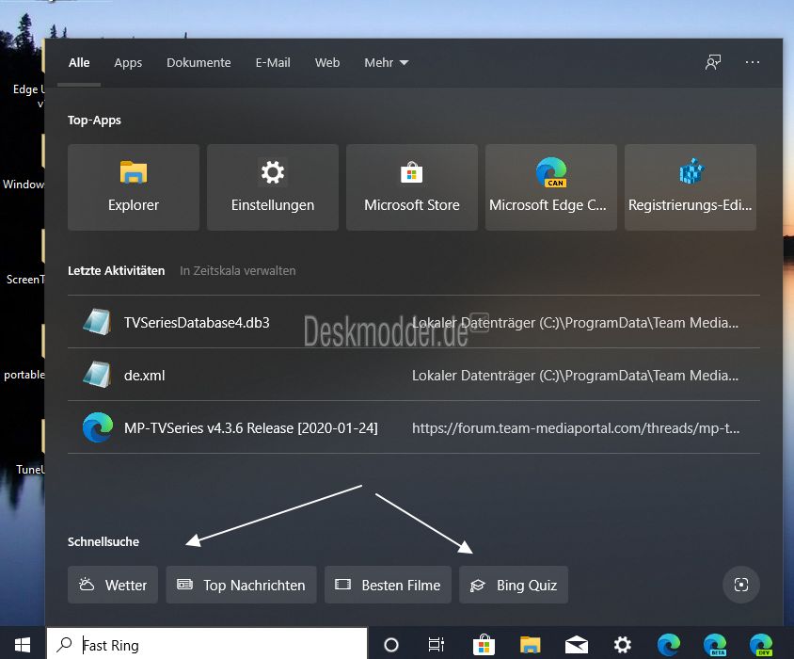This screenshot has width=794, height=659.
Task: Open the Registrierungs-Editor tile
Action: [691, 187]
